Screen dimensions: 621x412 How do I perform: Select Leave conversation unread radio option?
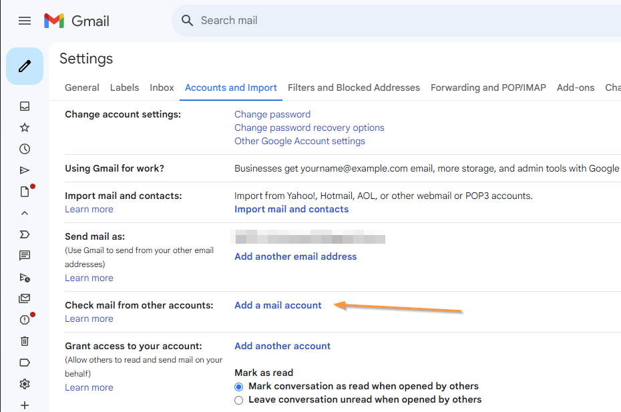click(239, 400)
